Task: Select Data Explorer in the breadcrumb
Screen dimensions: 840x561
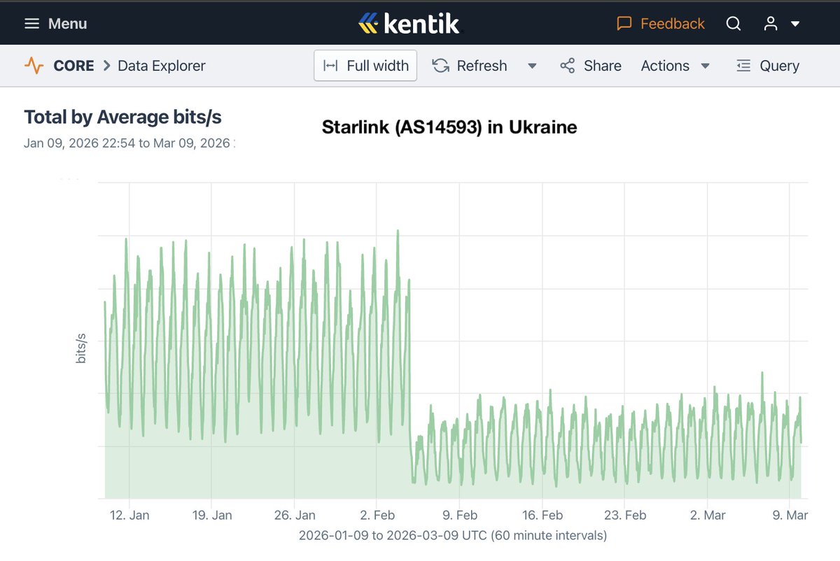Action: point(161,65)
